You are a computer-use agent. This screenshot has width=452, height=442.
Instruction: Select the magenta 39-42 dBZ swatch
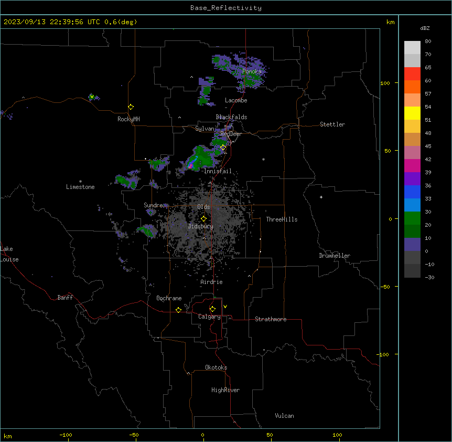412,165
